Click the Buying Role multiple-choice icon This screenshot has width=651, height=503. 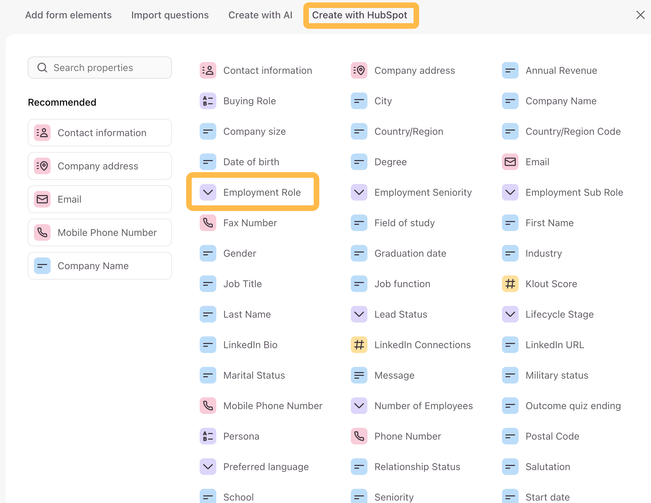click(208, 101)
